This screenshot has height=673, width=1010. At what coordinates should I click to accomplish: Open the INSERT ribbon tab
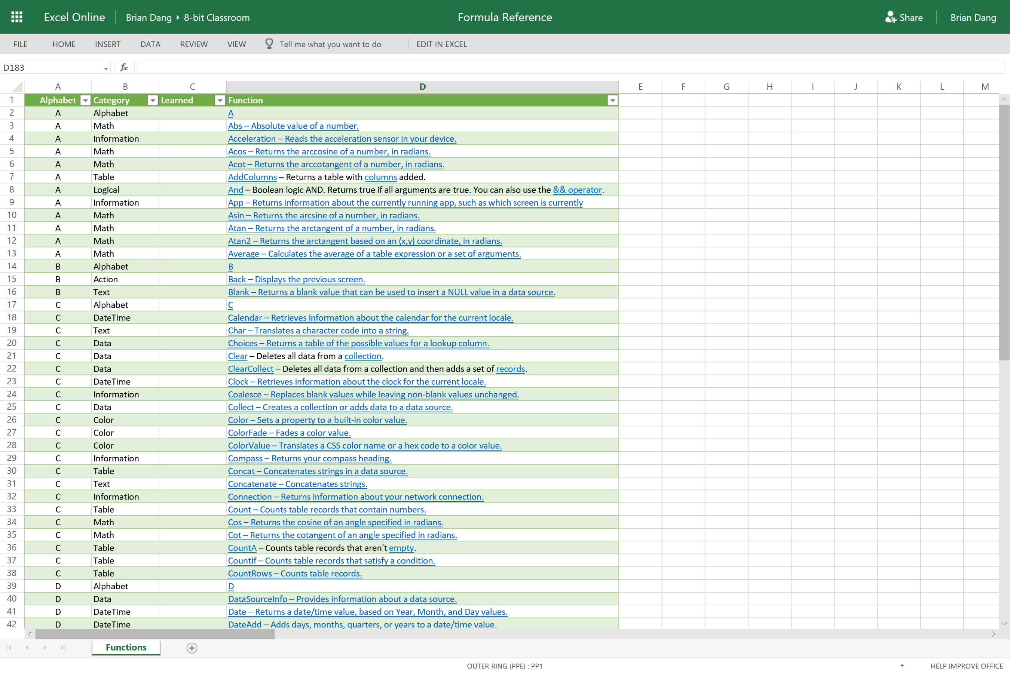(x=107, y=44)
